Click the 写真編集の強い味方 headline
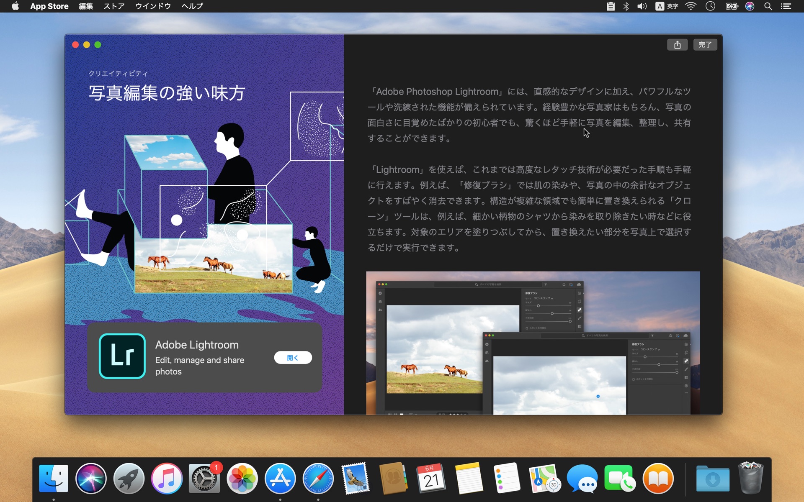The width and height of the screenshot is (804, 502). [x=167, y=93]
